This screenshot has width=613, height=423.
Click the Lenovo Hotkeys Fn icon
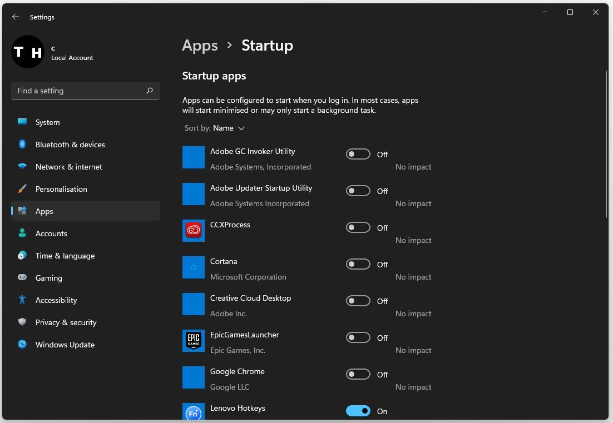click(194, 412)
